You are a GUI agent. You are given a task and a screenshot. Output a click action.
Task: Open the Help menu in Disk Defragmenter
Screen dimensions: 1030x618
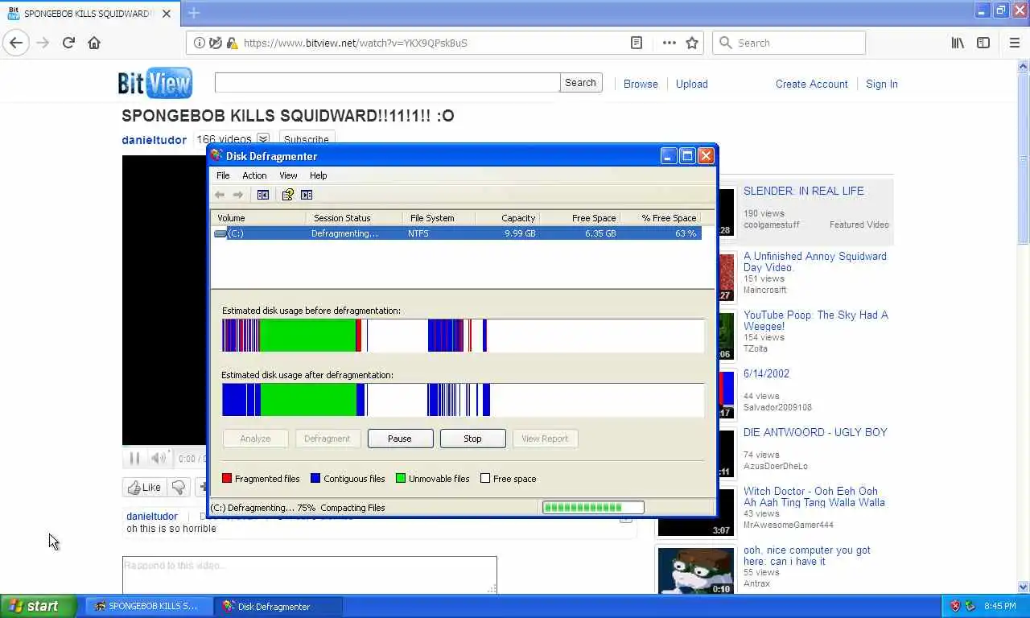(319, 175)
